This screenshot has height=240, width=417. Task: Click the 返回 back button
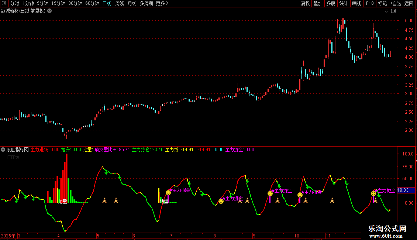[409, 3]
